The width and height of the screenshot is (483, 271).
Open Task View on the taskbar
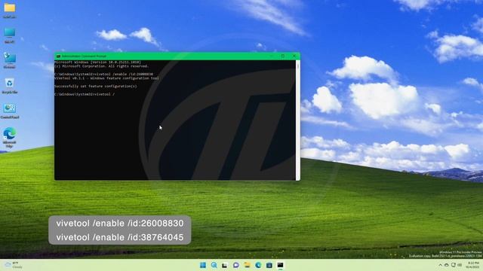[225, 265]
